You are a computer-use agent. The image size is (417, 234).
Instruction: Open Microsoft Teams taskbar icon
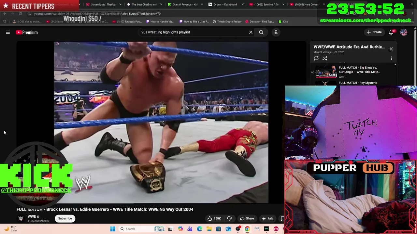pos(190,229)
